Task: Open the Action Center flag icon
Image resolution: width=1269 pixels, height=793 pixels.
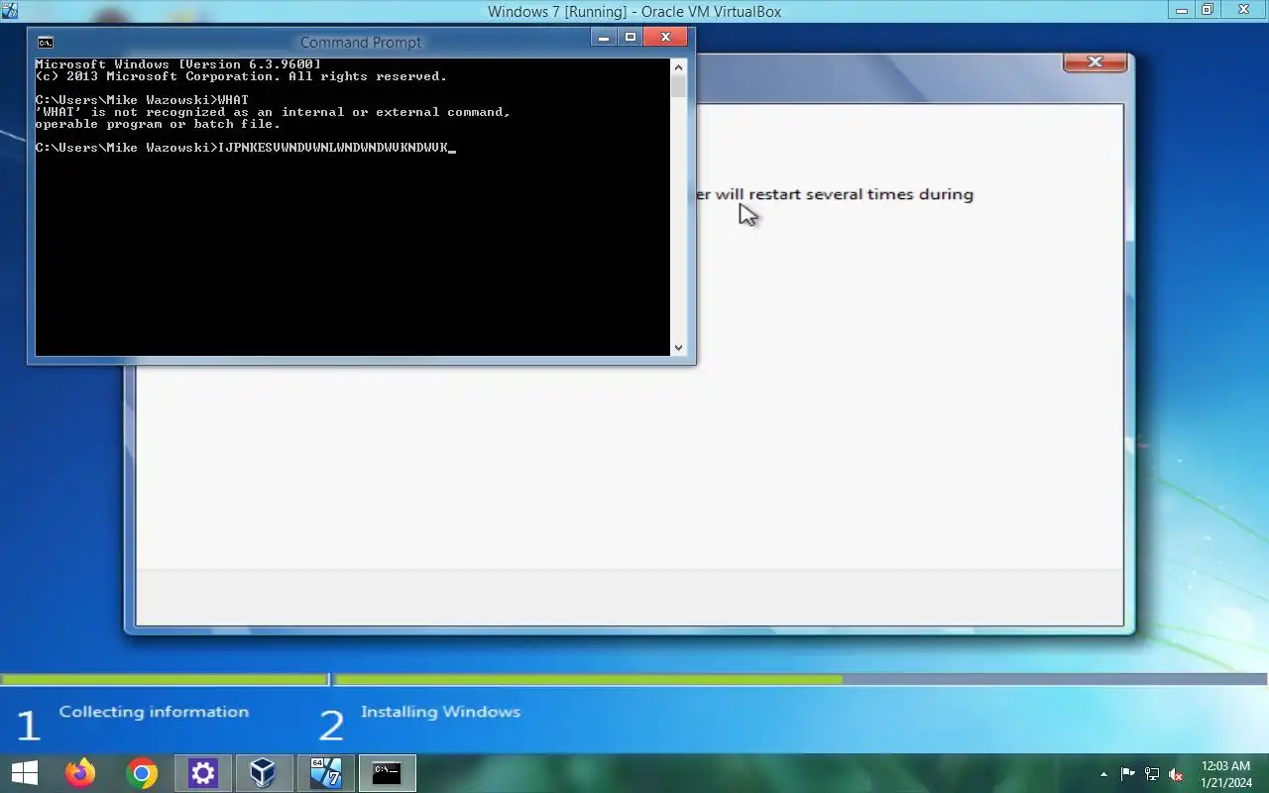Action: (x=1128, y=774)
